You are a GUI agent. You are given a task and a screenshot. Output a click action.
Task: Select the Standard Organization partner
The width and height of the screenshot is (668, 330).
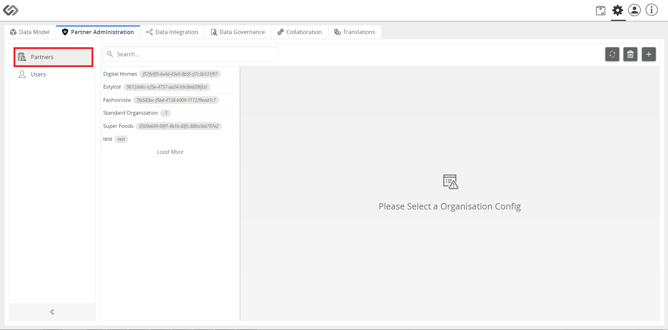[x=170, y=113]
